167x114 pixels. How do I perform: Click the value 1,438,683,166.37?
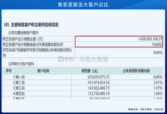[150, 39]
